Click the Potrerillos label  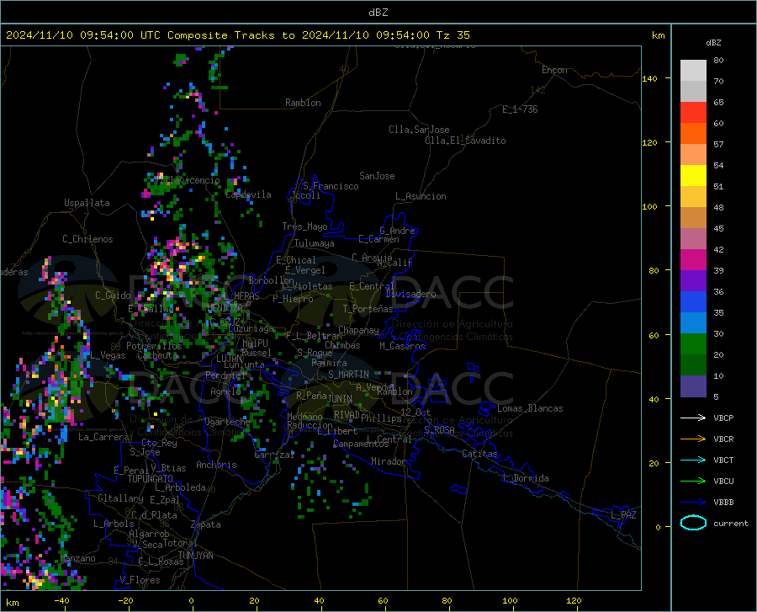click(154, 346)
